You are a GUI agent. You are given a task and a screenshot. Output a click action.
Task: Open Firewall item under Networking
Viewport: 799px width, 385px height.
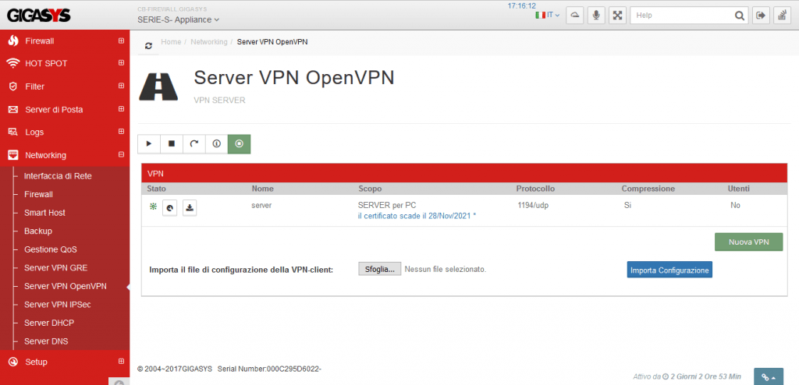tap(39, 195)
